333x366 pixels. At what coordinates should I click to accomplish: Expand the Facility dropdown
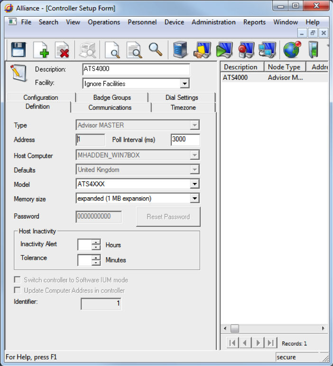click(185, 84)
